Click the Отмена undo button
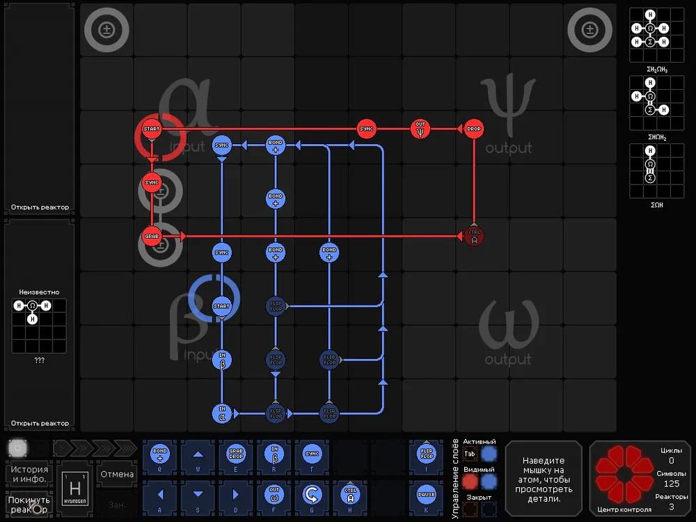This screenshot has width=696, height=522. (x=117, y=474)
